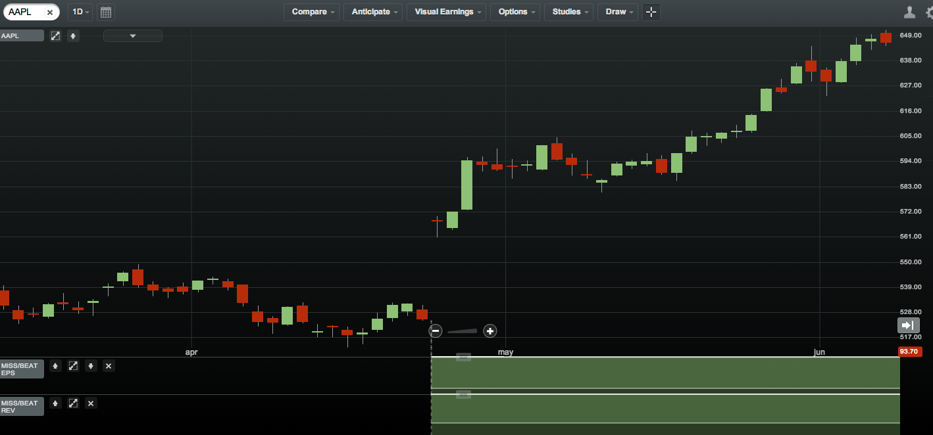933x435 pixels.
Task: Close the MISS/BEAT EPS panel
Action: [109, 366]
